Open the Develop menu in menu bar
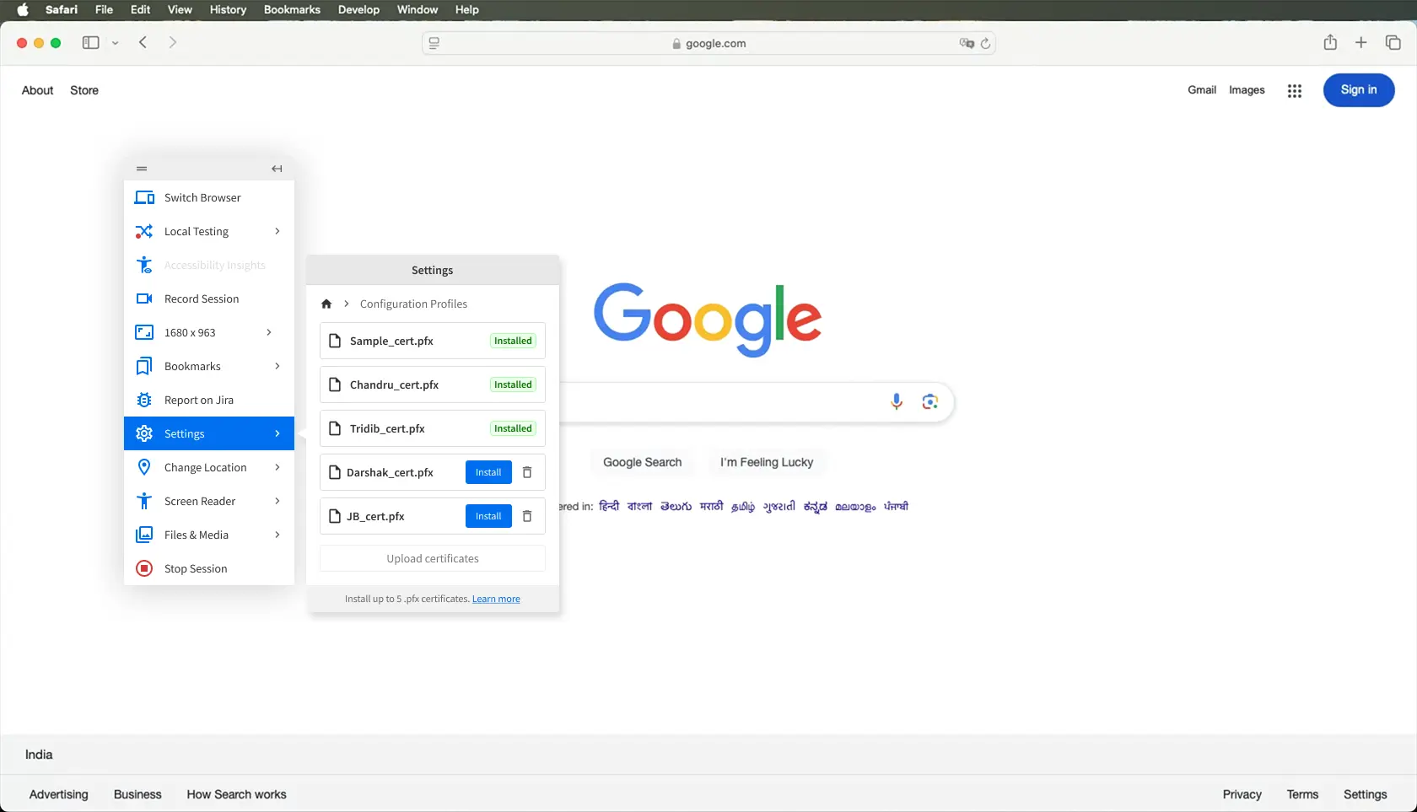Image resolution: width=1417 pixels, height=812 pixels. tap(358, 10)
